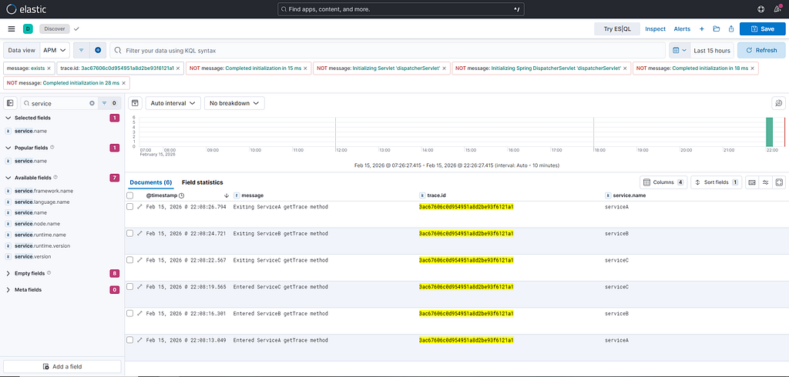Click the Discover breadcrumb
This screenshot has width=789, height=377.
55,29
